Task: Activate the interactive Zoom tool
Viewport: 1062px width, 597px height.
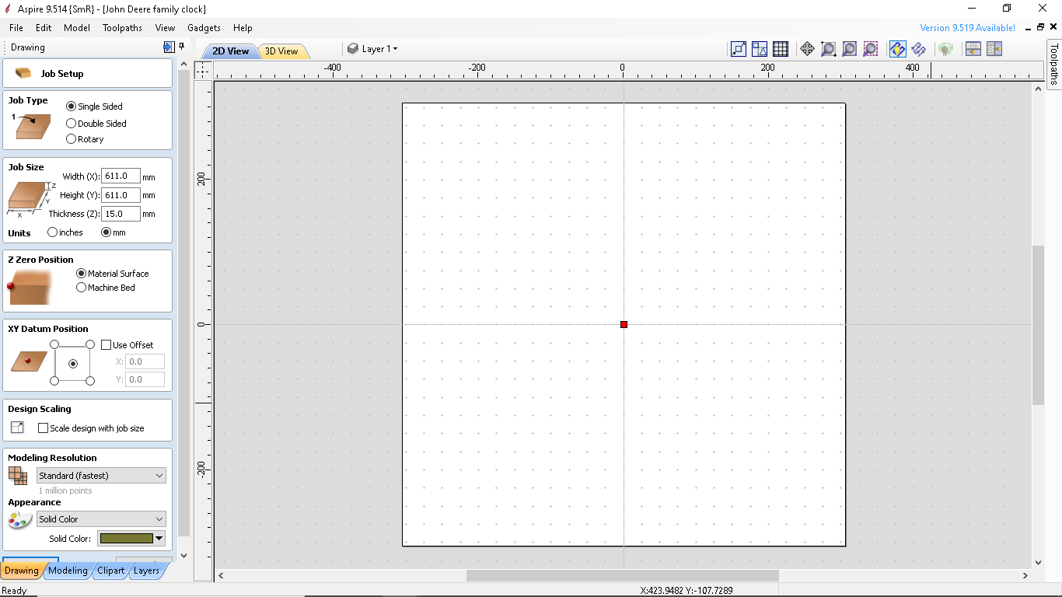Action: coord(828,48)
